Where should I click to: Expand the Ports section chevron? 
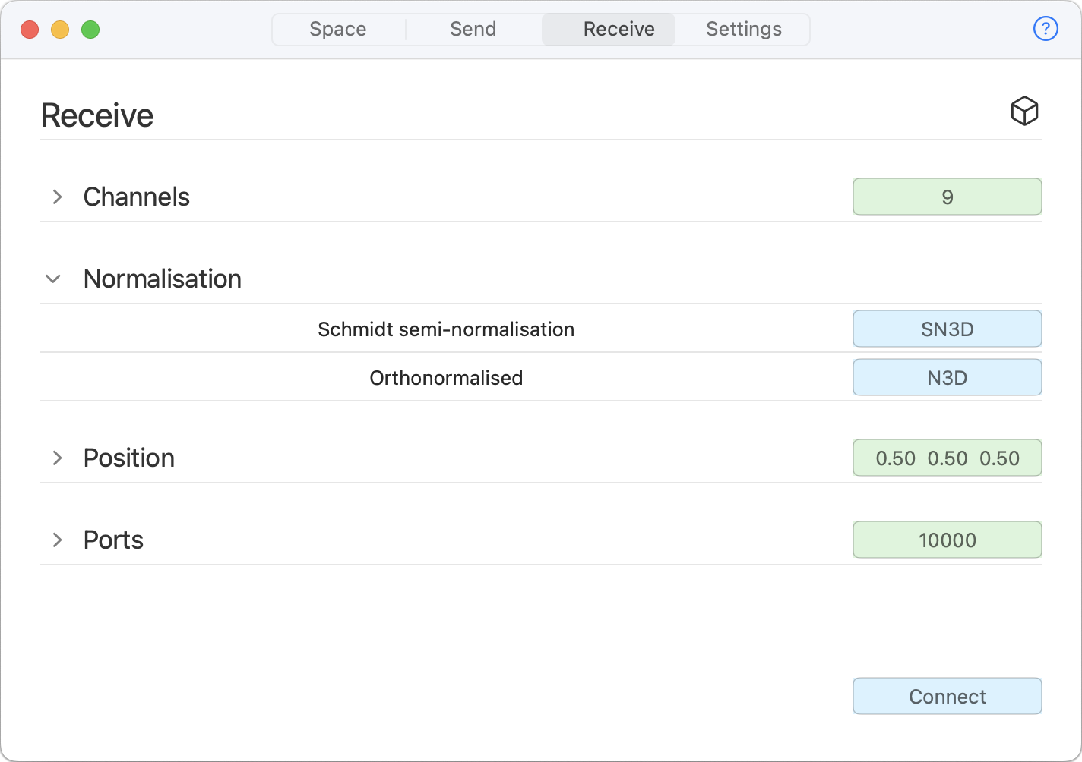pos(57,540)
